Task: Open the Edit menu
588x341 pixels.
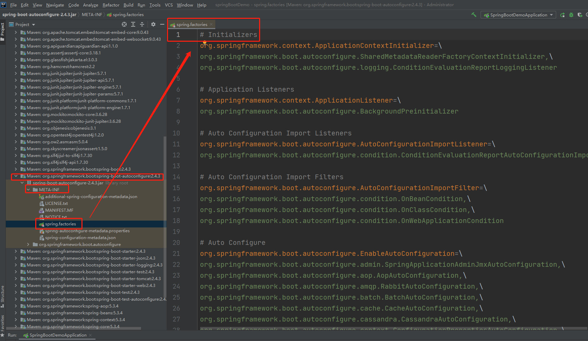Action: (x=25, y=5)
